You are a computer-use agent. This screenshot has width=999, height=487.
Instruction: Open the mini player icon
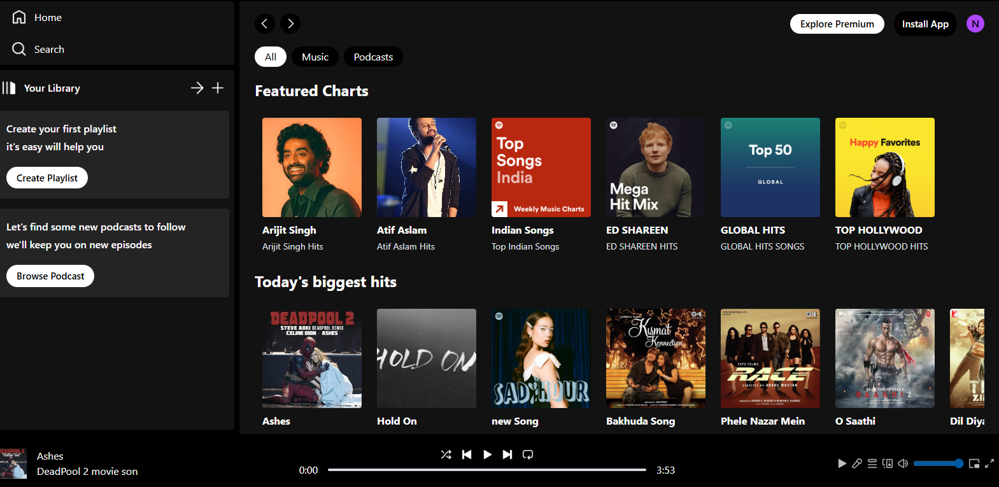[x=974, y=463]
